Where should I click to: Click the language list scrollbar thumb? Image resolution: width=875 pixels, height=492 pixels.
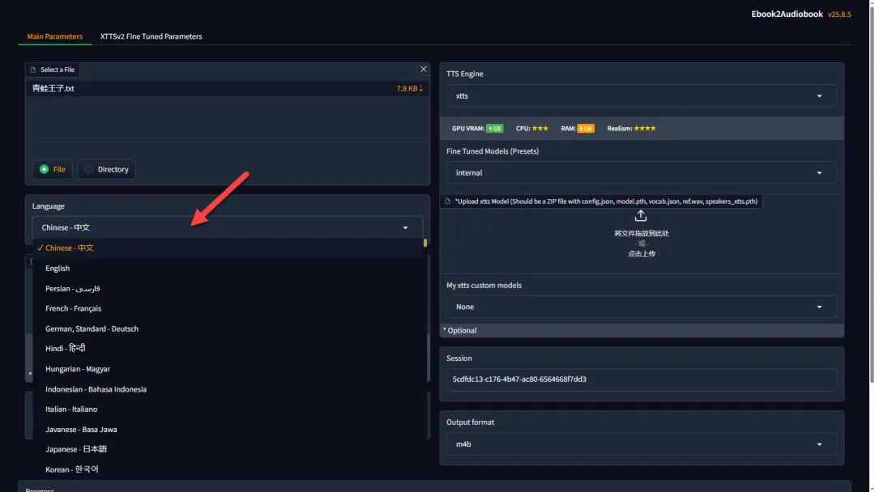425,243
